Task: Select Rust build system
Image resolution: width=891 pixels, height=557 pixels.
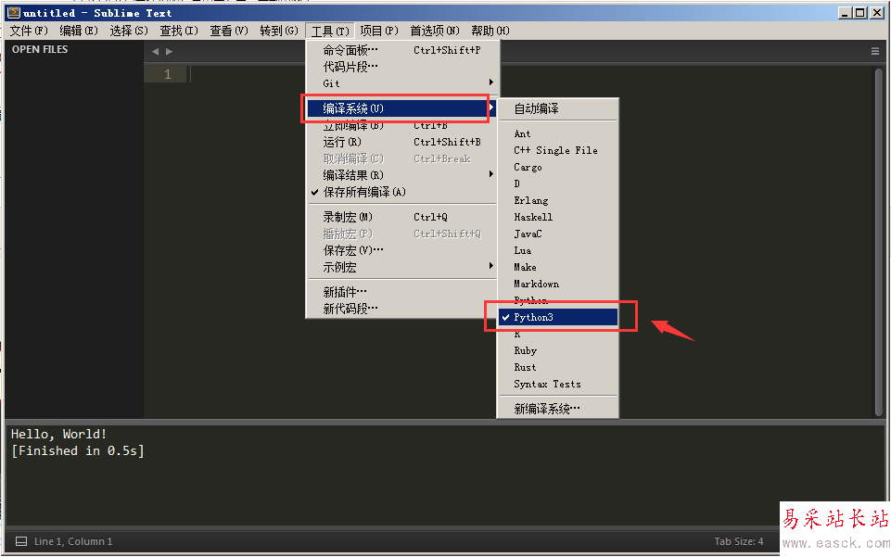Action: coord(558,367)
